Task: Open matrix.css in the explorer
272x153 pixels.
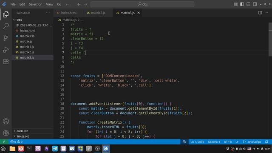Action: pyautogui.click(x=32, y=36)
